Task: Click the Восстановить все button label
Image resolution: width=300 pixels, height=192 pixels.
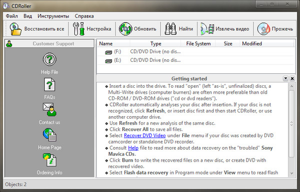Action: [x=44, y=29]
